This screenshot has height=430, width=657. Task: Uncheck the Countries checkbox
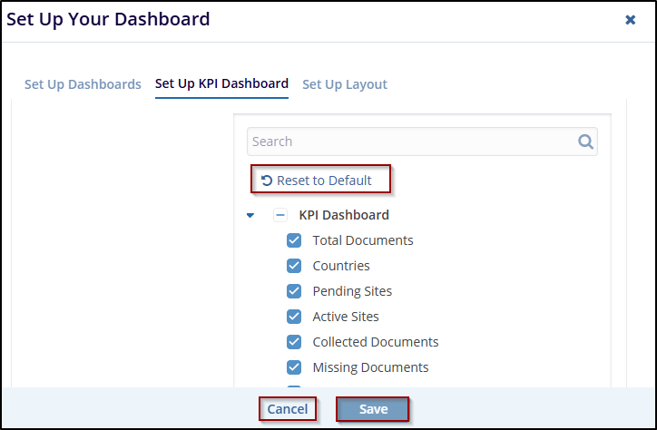[x=294, y=266]
